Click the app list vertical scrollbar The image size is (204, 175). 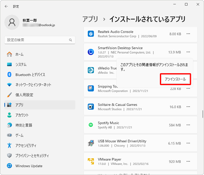pos(202,114)
